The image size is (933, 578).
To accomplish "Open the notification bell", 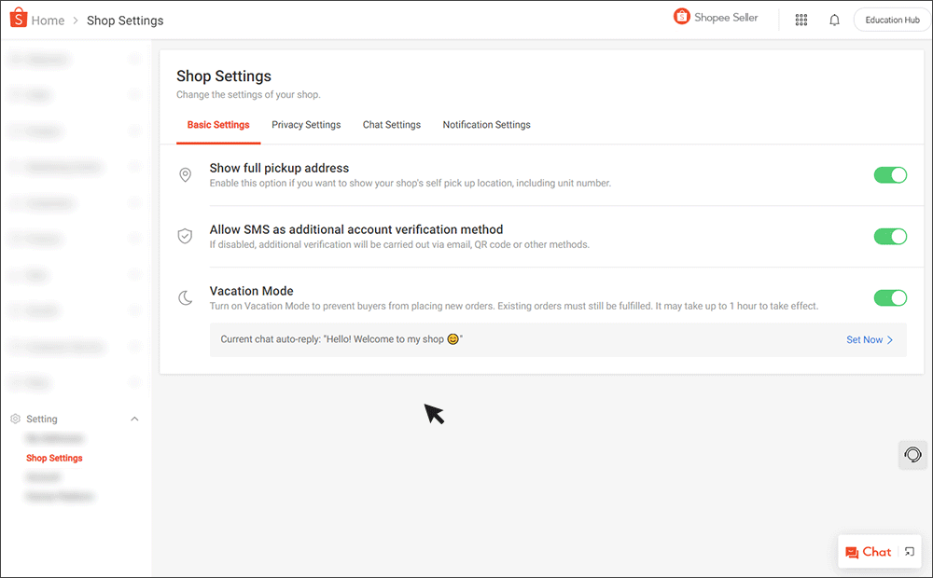I will coord(834,19).
